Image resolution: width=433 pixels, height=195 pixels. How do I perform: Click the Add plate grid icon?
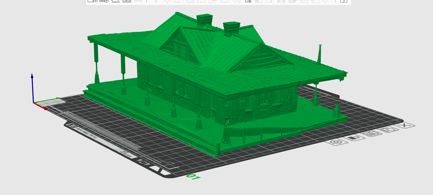[104, 1]
